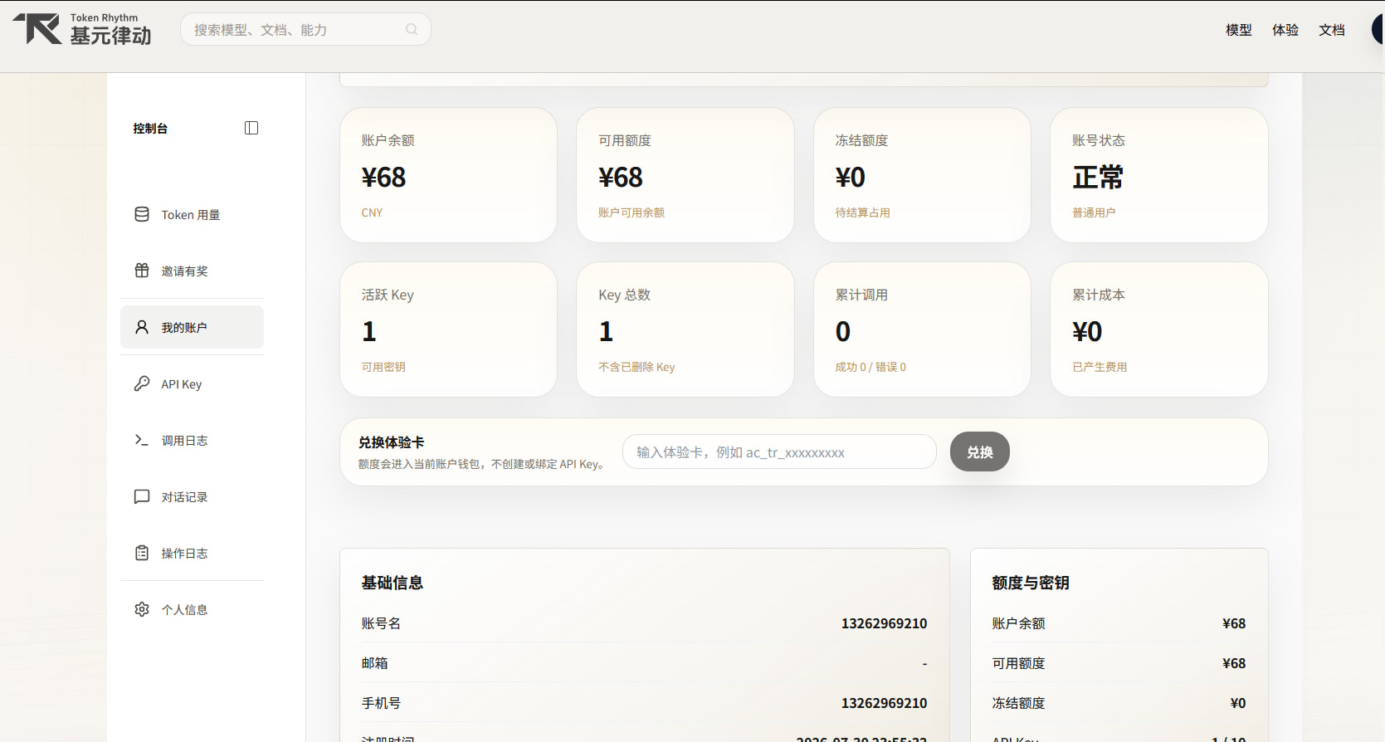The image size is (1385, 742).
Task: Click the Token Rhythm logo icon
Action: [37, 29]
